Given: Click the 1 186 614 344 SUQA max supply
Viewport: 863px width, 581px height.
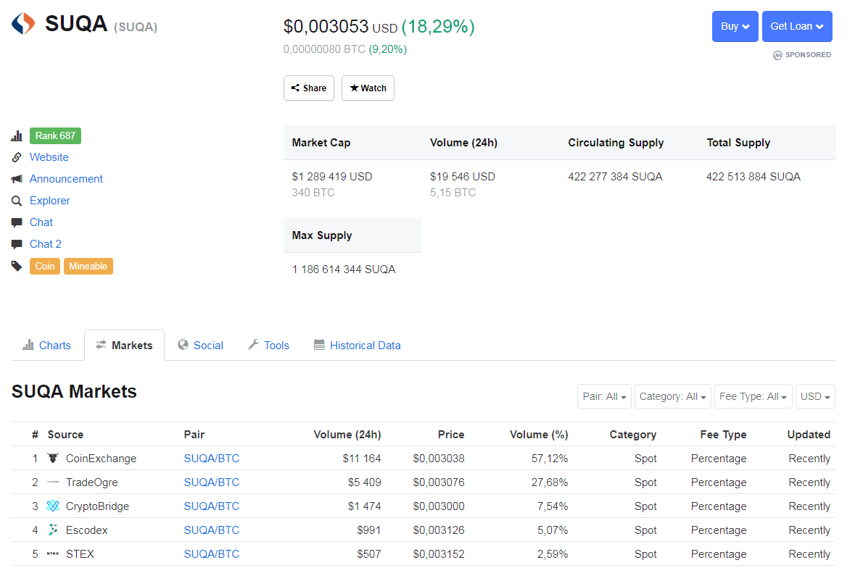Looking at the screenshot, I should (344, 269).
